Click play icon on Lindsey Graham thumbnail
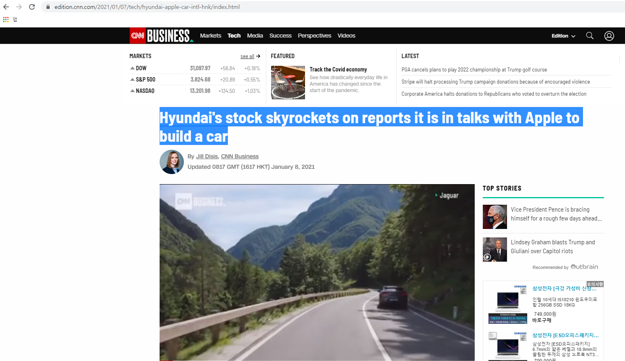Screen dimensions: 625x361 488,257
